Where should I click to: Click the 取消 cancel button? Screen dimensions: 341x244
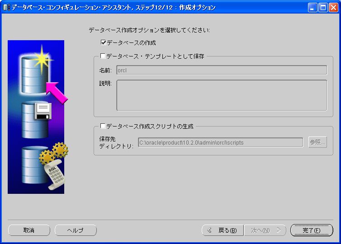click(x=29, y=230)
